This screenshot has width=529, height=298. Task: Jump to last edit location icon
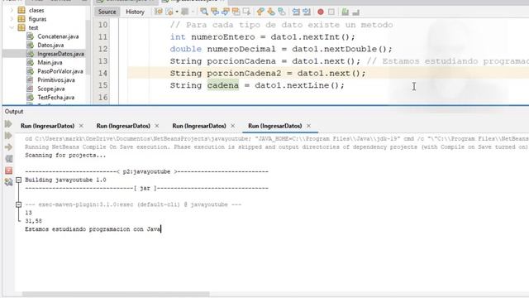[158, 12]
